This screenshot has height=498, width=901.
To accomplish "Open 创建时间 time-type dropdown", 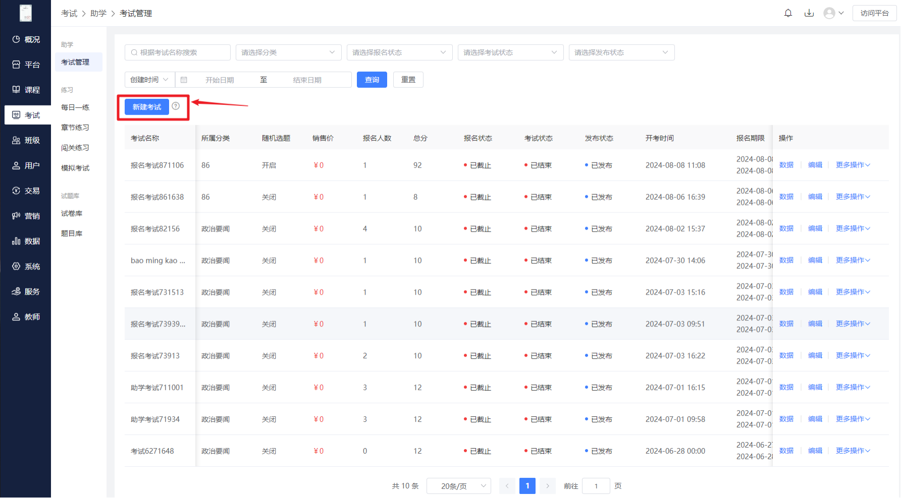I will tap(149, 80).
